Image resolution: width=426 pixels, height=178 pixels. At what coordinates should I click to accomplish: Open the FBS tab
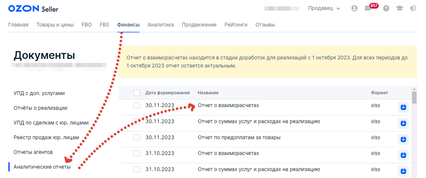coord(104,25)
